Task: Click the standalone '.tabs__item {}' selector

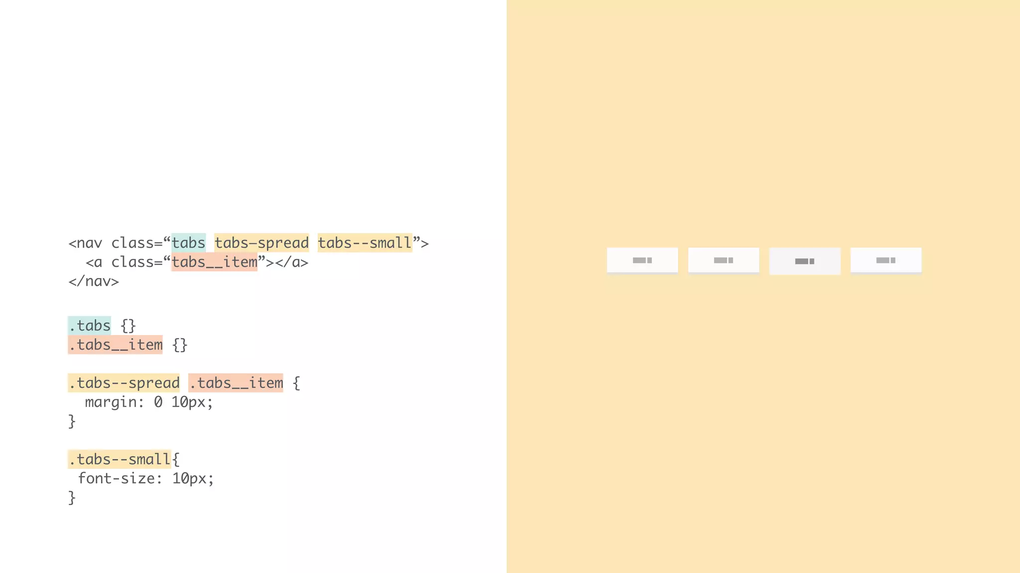Action: coord(115,345)
